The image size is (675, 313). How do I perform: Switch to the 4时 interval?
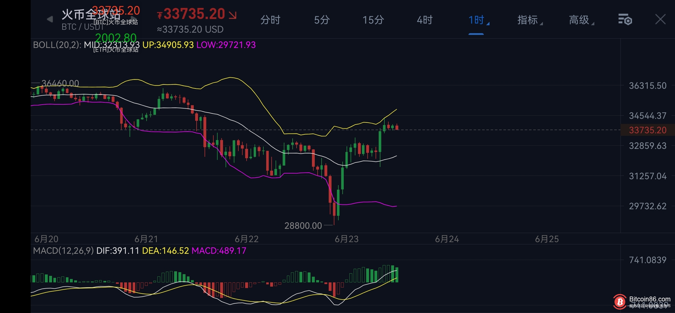[424, 20]
